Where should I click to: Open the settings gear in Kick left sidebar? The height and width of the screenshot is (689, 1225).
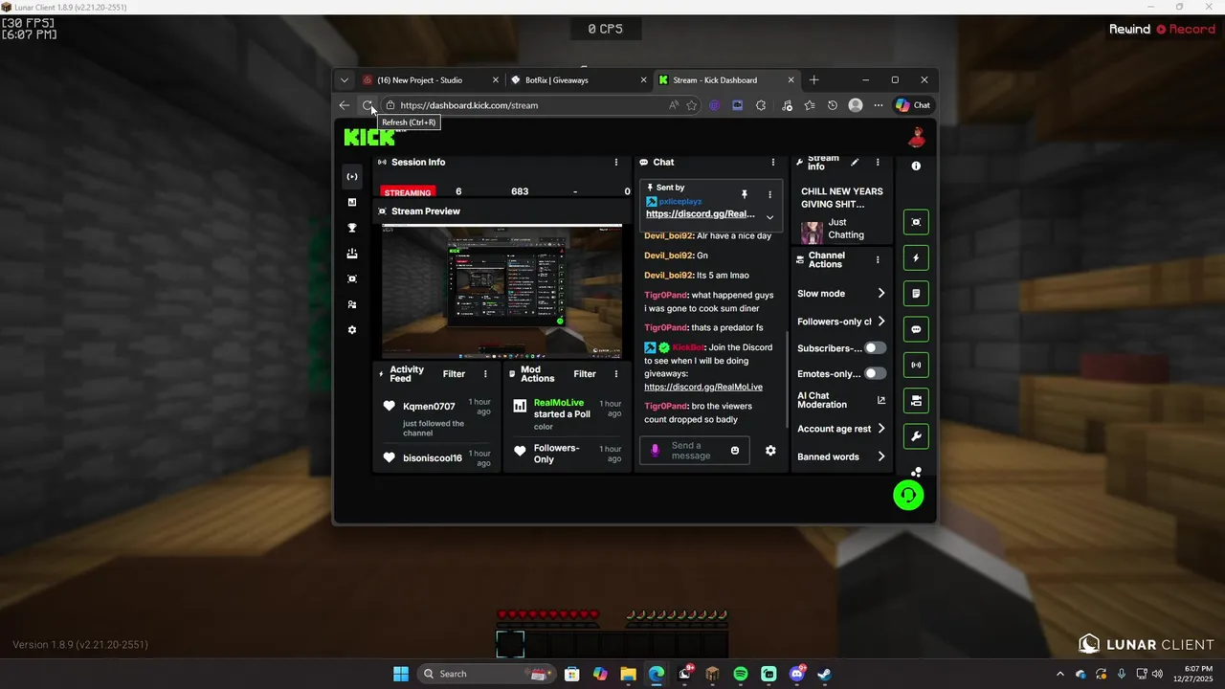click(x=352, y=330)
